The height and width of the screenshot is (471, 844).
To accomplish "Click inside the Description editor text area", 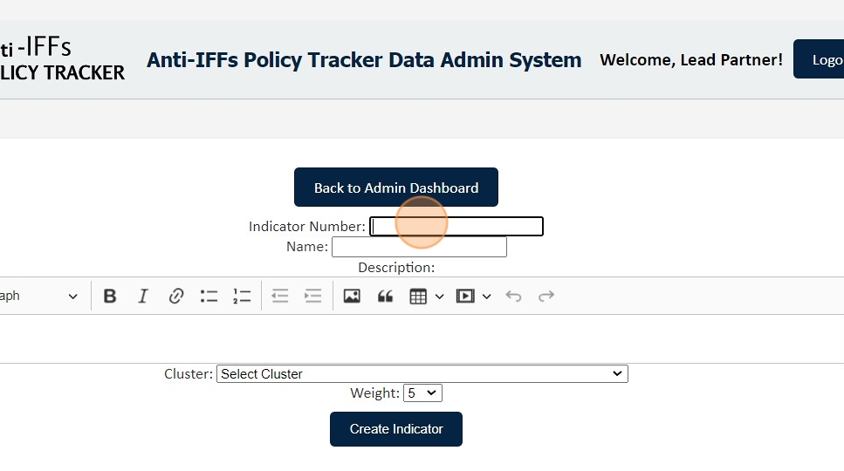I will pos(419,338).
